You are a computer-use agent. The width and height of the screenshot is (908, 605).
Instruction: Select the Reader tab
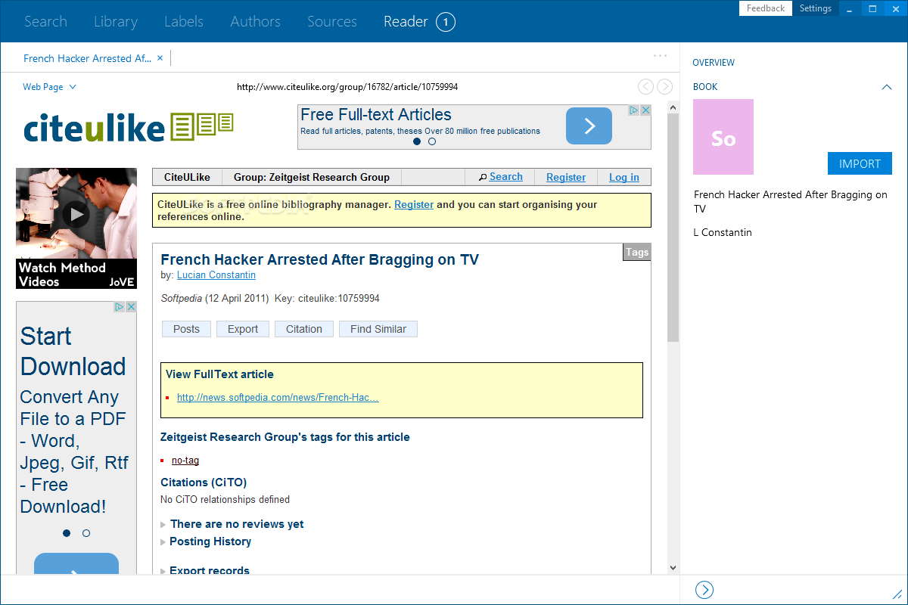point(406,22)
